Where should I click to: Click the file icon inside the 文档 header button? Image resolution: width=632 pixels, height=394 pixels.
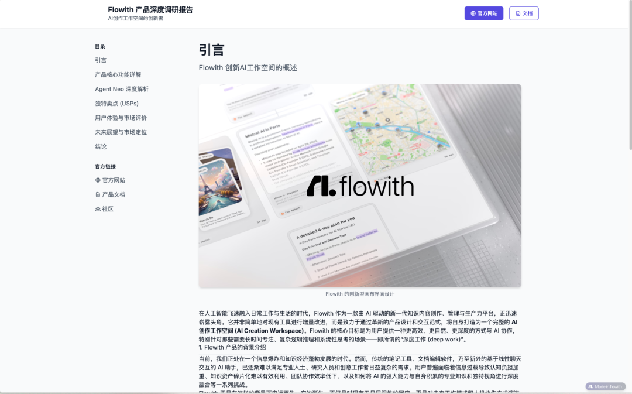pos(516,13)
